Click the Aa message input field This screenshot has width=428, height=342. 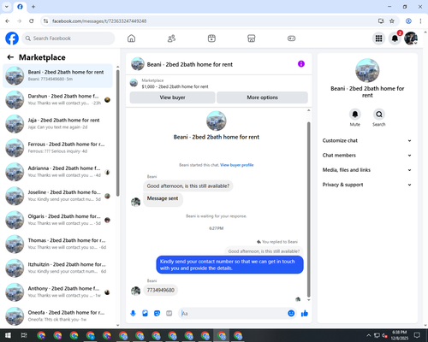tap(233, 314)
